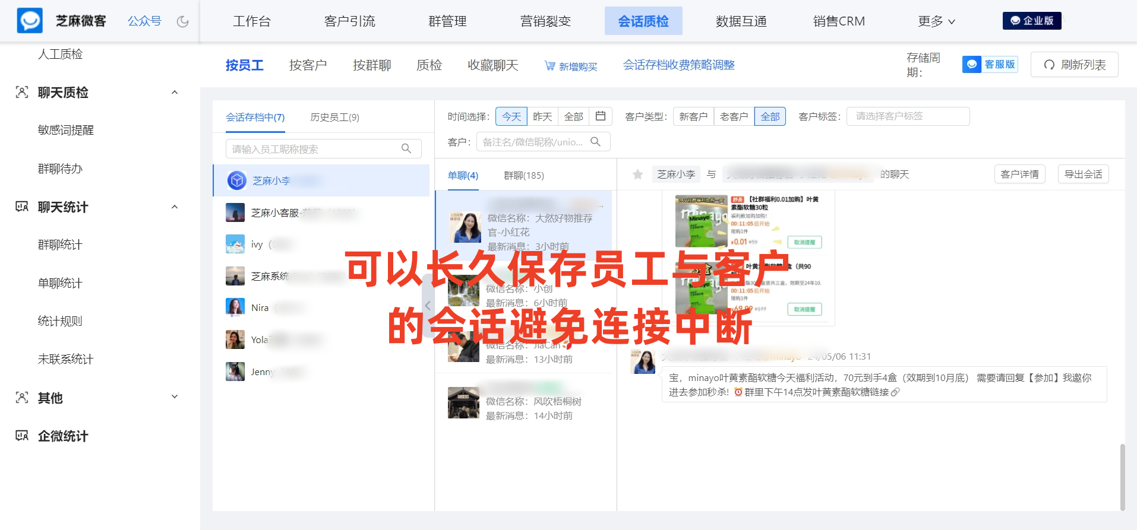This screenshot has height=530, width=1137.
Task: Select 今天 time filter
Action: coord(511,116)
